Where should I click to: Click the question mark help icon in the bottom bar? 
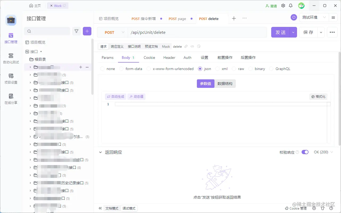331,208
